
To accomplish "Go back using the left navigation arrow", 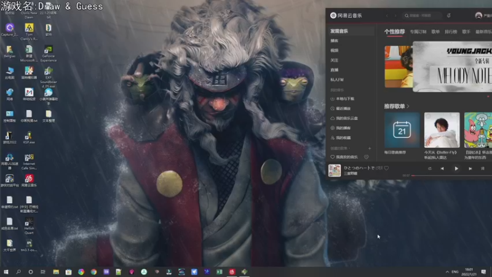I will (x=387, y=15).
